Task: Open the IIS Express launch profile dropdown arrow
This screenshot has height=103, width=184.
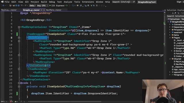Action: [x=65, y=5]
